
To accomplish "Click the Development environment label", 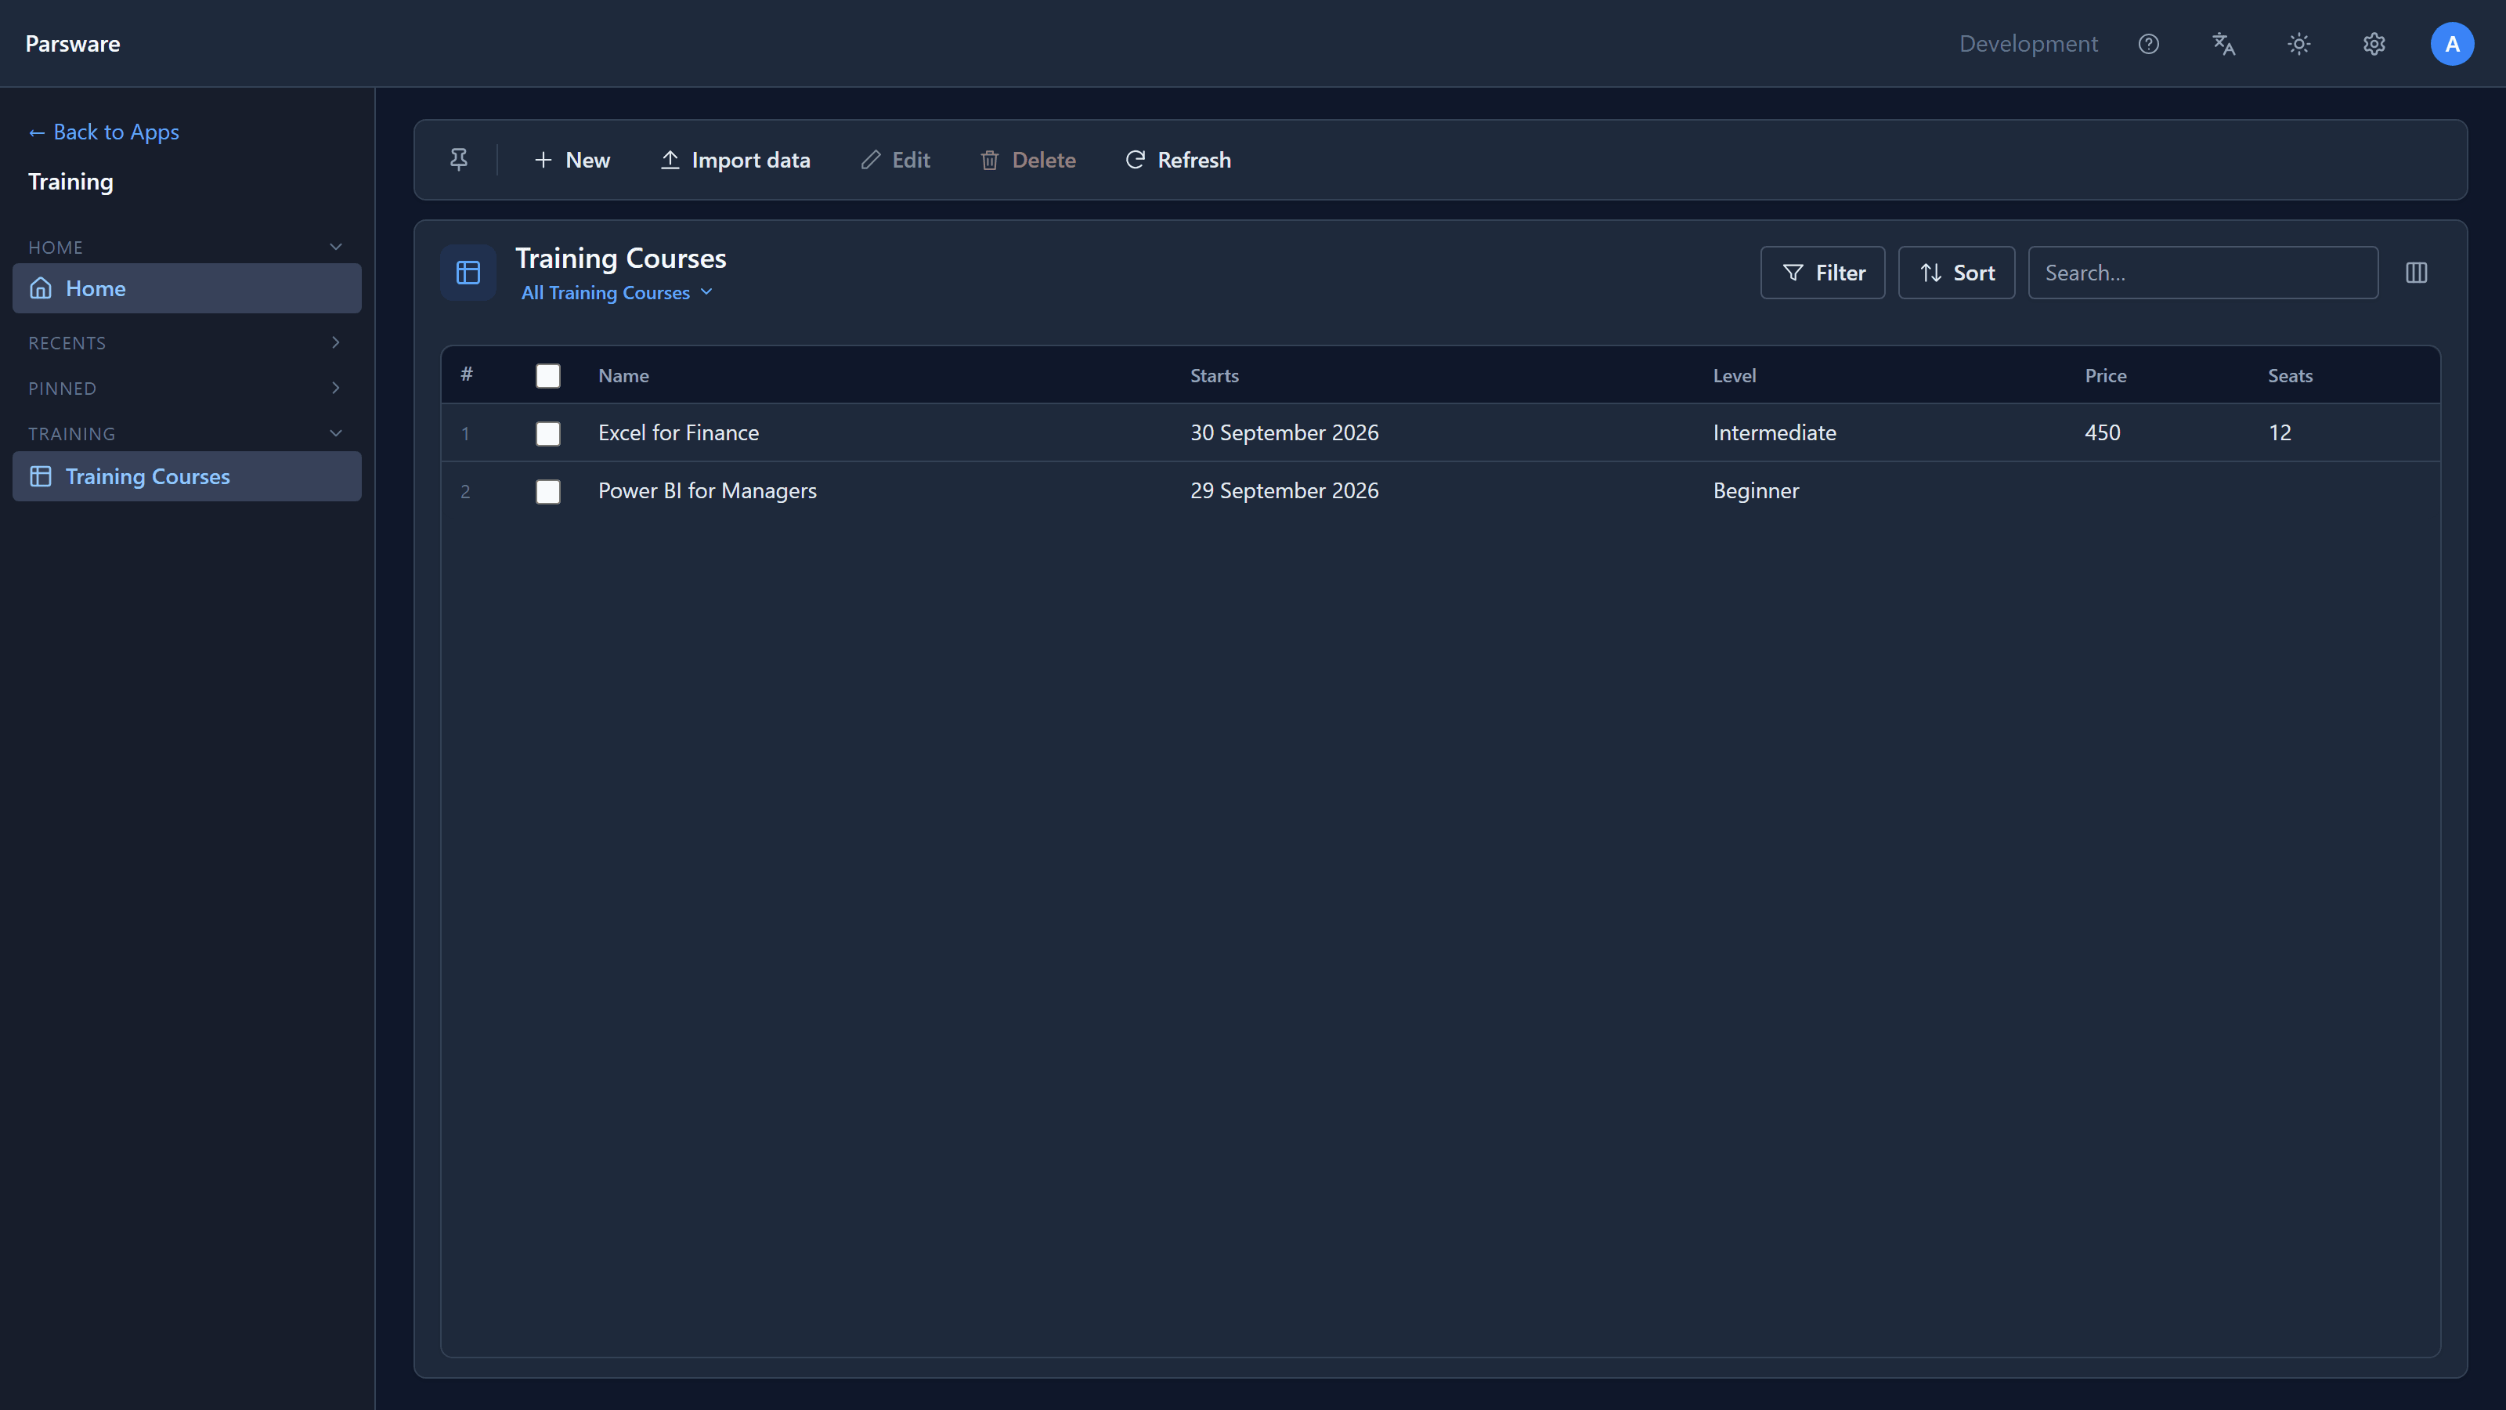I will tap(2028, 44).
